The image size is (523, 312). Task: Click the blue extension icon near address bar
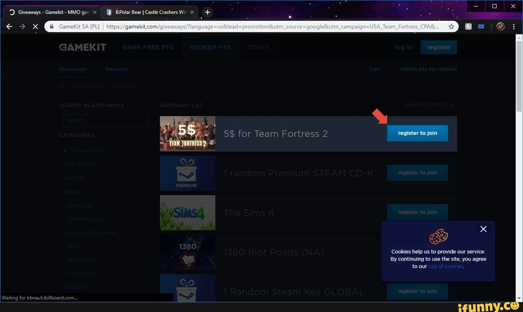tap(481, 27)
